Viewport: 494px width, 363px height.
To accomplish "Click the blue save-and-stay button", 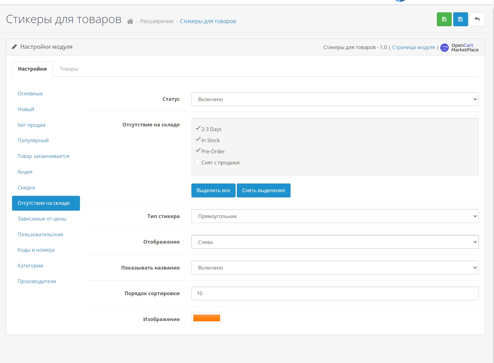I will coord(461,19).
